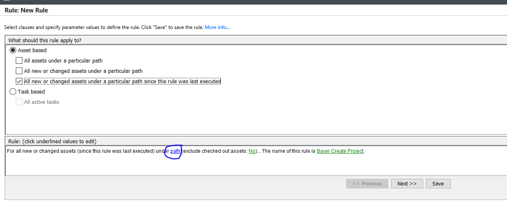Open the More info... link
The width and height of the screenshot is (507, 219).
click(x=217, y=27)
